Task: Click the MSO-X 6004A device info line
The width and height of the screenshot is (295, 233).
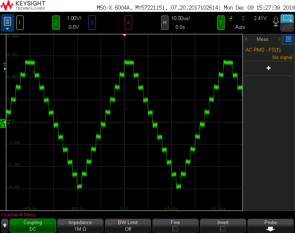Action: (x=196, y=8)
